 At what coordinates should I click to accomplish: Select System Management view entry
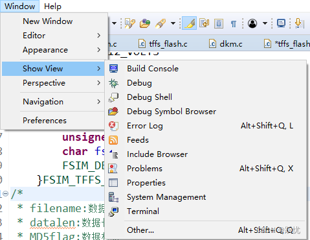205,197
